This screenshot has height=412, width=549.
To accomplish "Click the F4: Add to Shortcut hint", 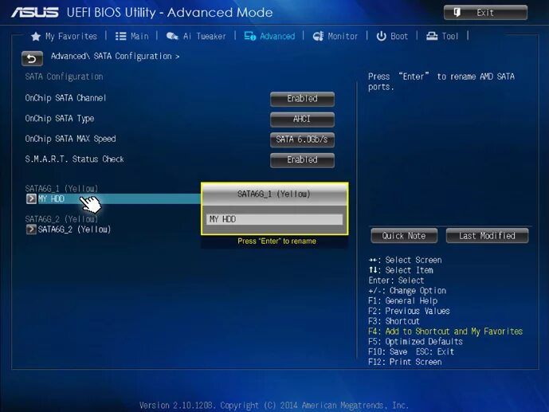I will point(445,332).
